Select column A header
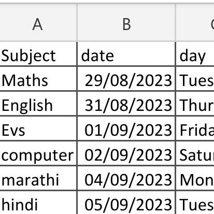The width and height of the screenshot is (214, 214). click(38, 23)
